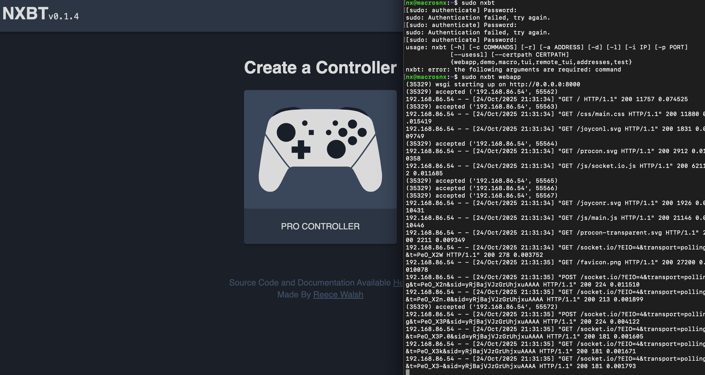The height and width of the screenshot is (375, 705).
Task: Click the "GET /joyconl.svg" log line
Action: 555,129
